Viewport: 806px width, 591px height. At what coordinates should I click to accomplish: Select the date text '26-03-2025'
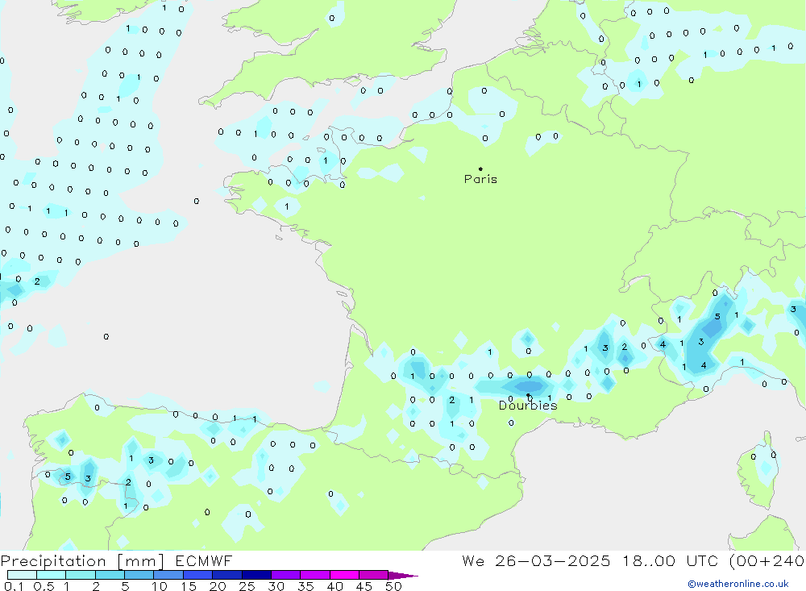(553, 560)
